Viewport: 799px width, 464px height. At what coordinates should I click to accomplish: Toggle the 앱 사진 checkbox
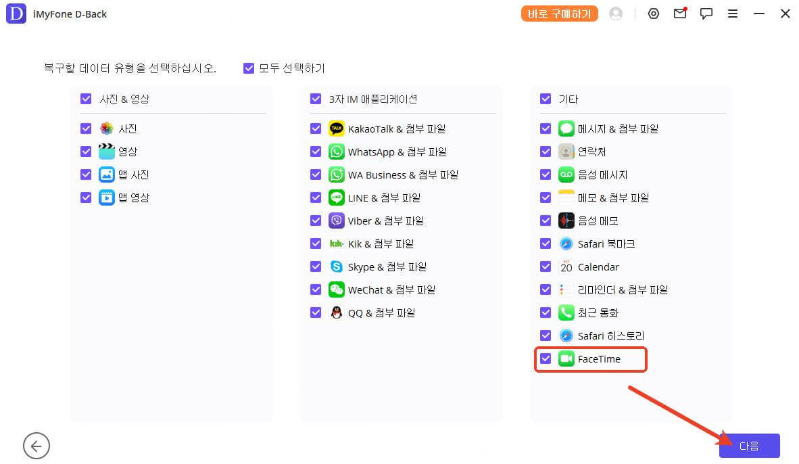[86, 175]
